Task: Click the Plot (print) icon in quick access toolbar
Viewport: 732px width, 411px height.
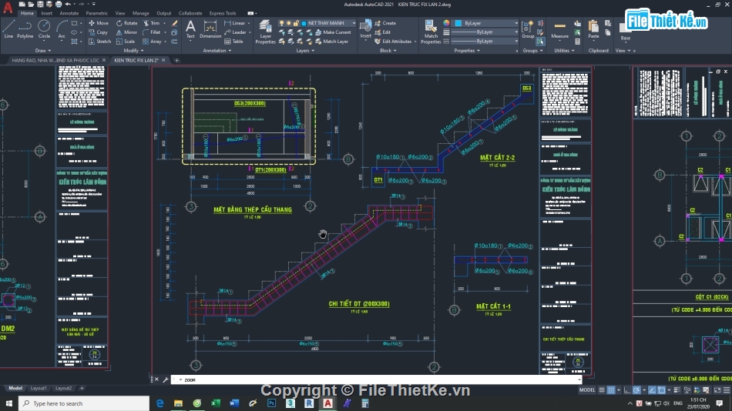Action: point(59,4)
